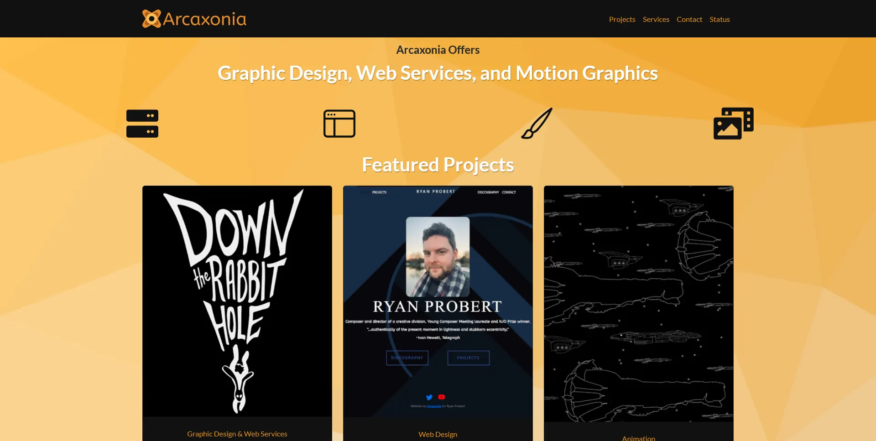Click the Twitter bird icon in preview

(x=429, y=397)
